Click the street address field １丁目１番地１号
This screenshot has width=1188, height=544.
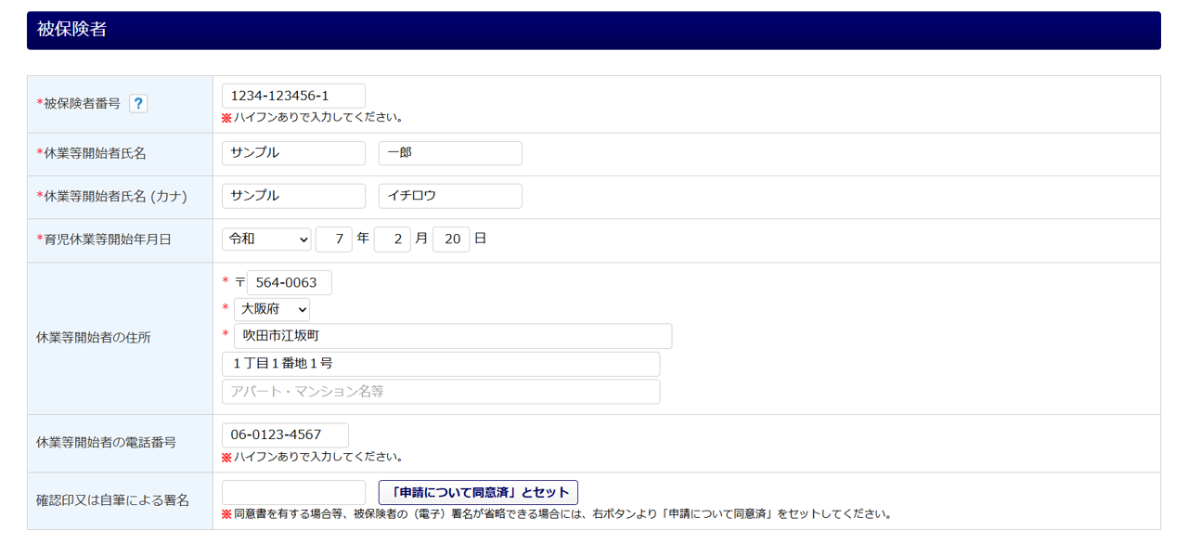[441, 364]
